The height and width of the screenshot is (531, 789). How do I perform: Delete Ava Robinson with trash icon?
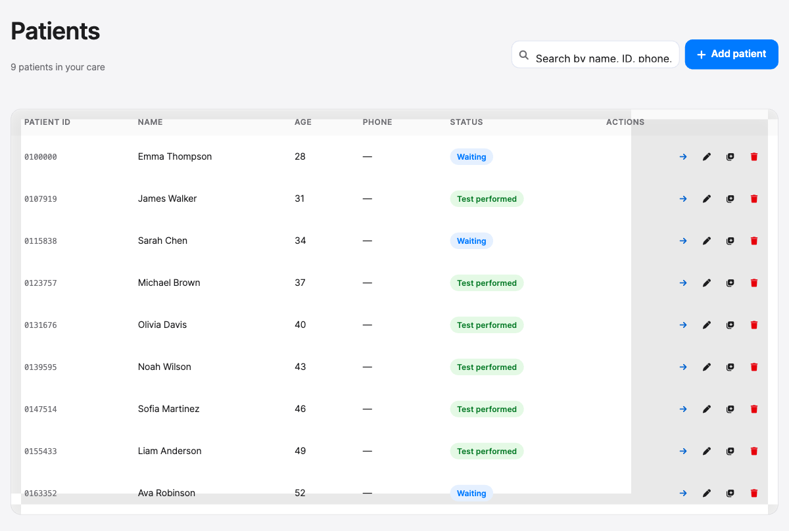[754, 494]
